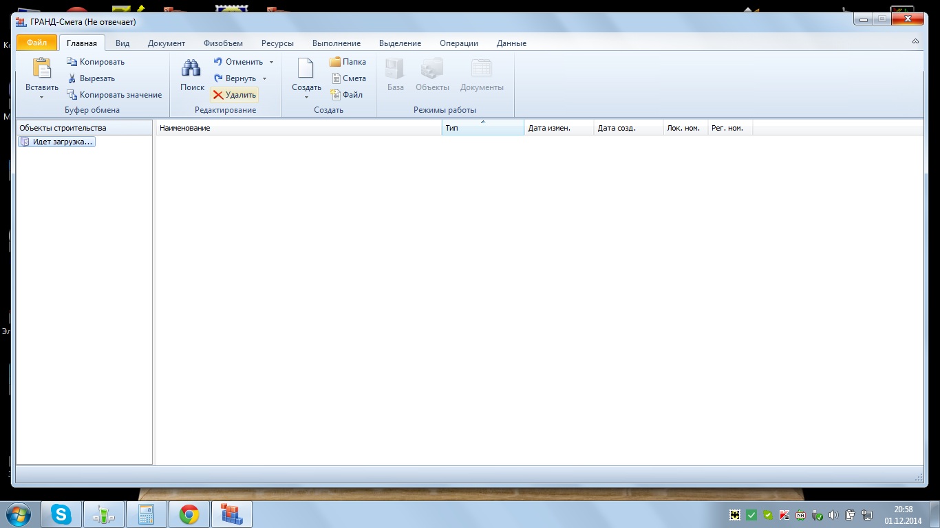This screenshot has width=940, height=528.
Task: Create a new Папка folder
Action: click(348, 62)
